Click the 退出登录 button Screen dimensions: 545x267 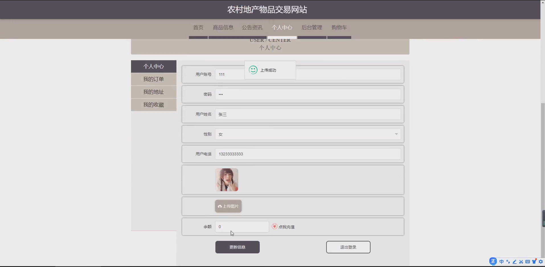click(348, 247)
